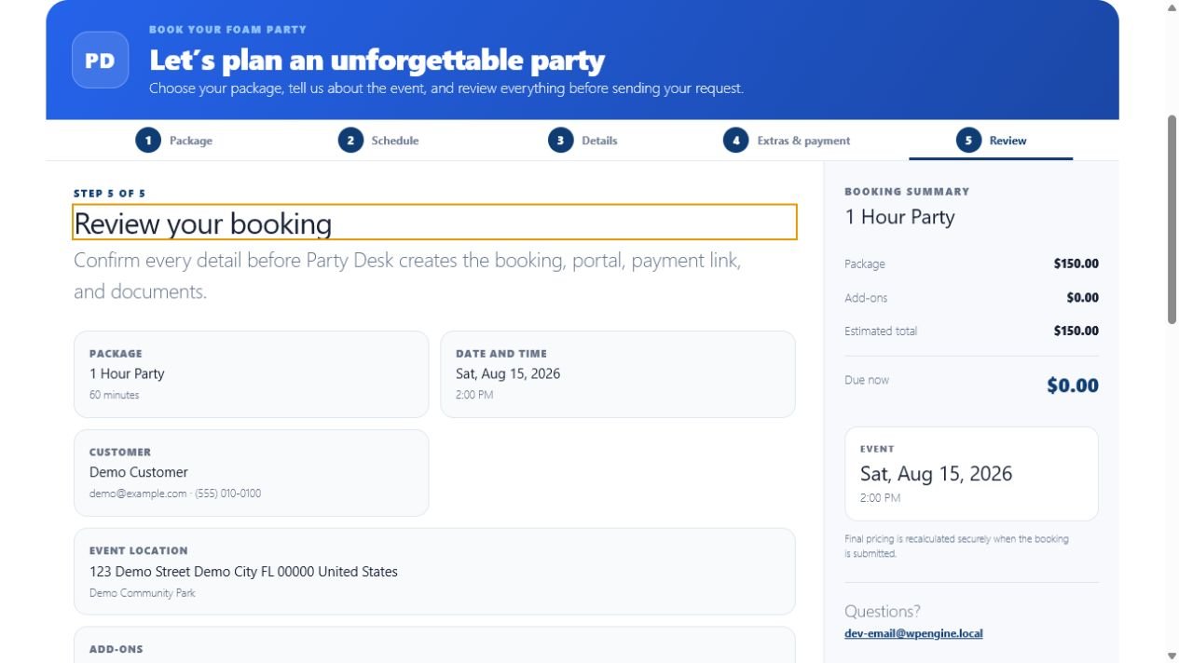Click the 1 Hour Party summary title
Screen dimensions: 1179x663
click(x=899, y=217)
